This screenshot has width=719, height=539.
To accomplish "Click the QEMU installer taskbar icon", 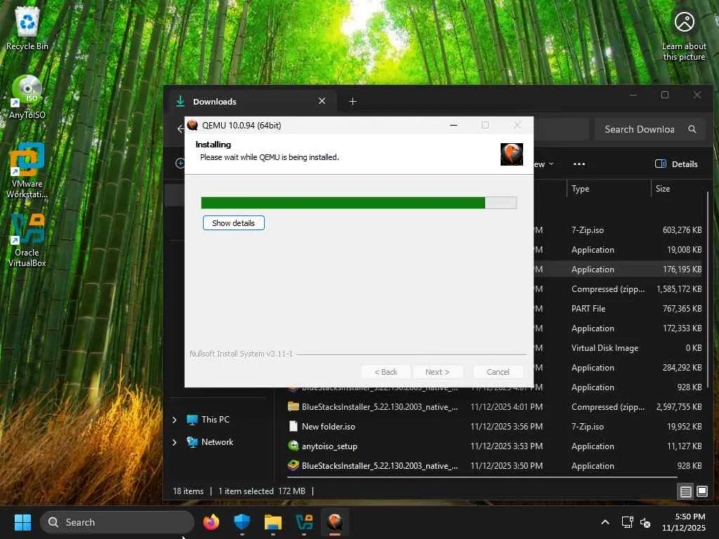I will coord(335,522).
